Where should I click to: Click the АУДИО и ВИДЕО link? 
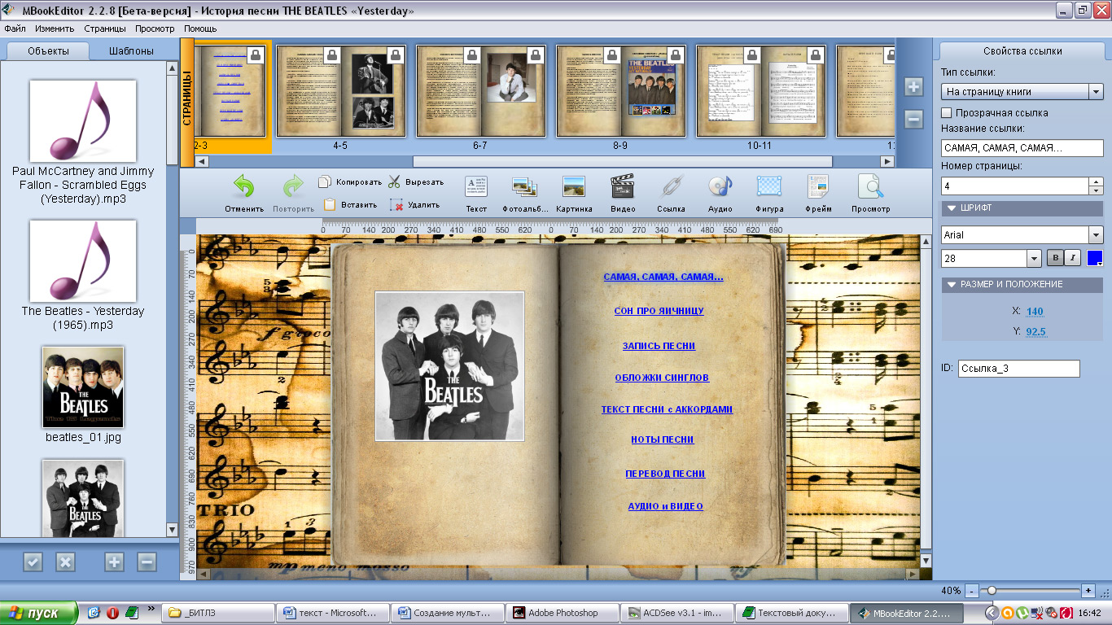(665, 506)
